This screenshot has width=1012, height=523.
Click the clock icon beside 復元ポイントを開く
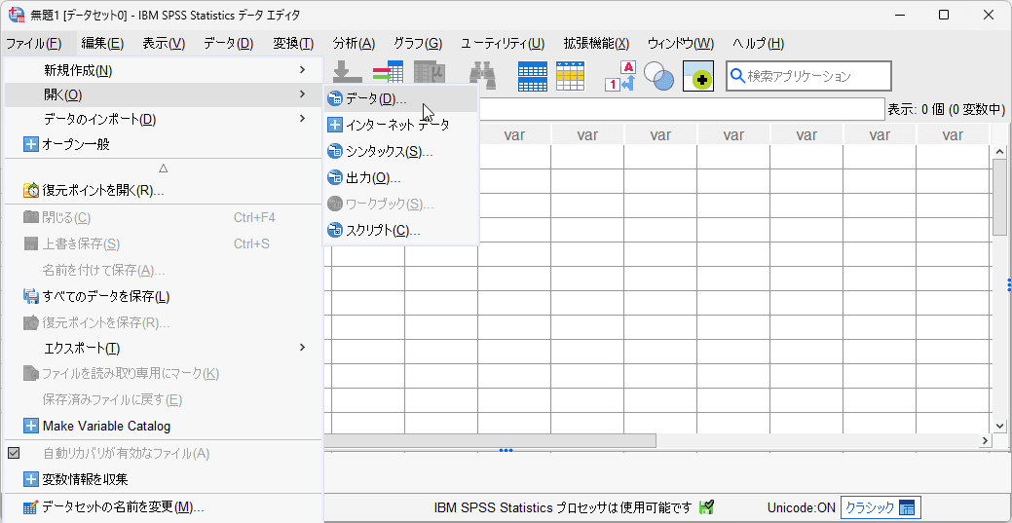(x=31, y=191)
